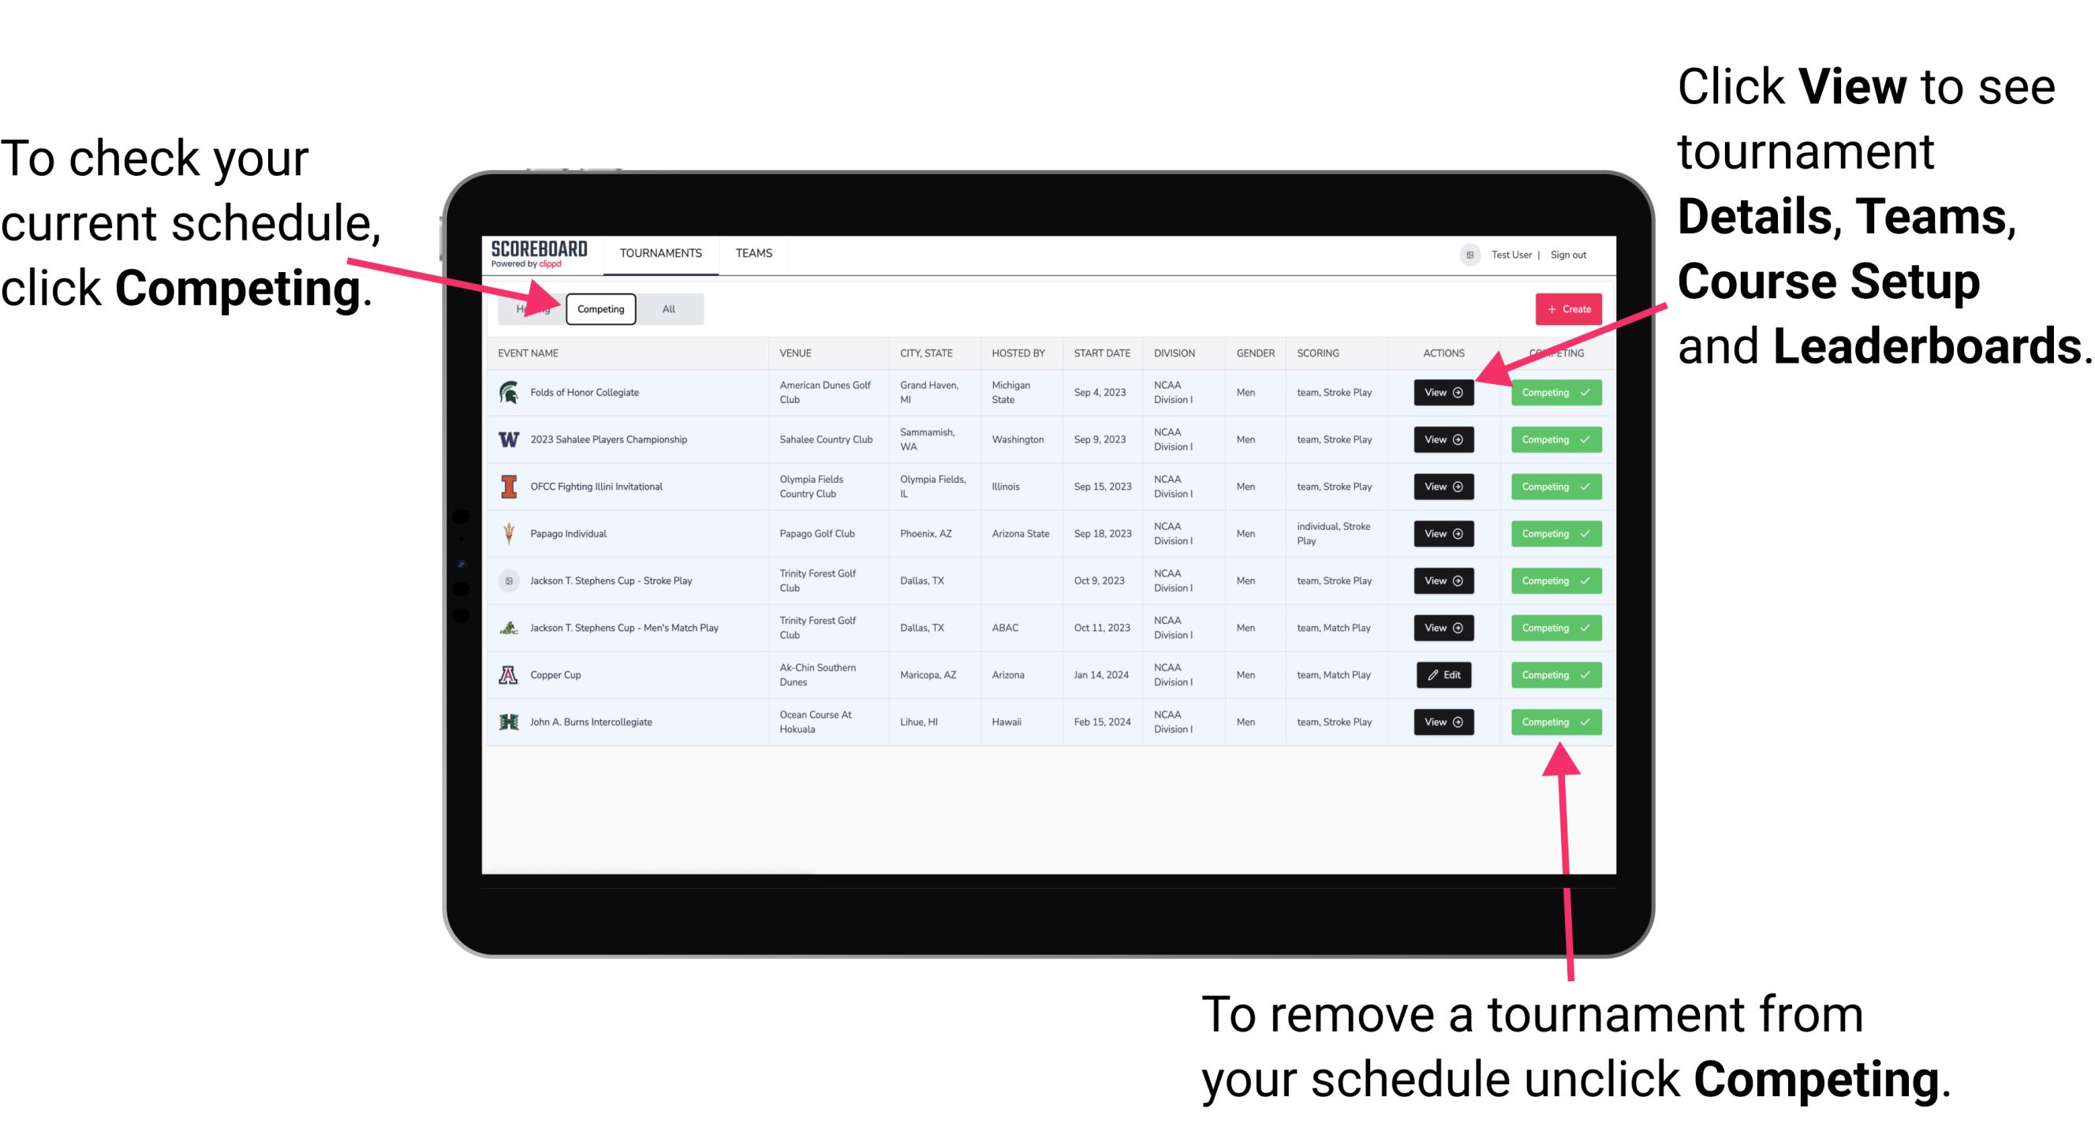Click the View icon for Papago Individual
The width and height of the screenshot is (2095, 1127).
1443,533
